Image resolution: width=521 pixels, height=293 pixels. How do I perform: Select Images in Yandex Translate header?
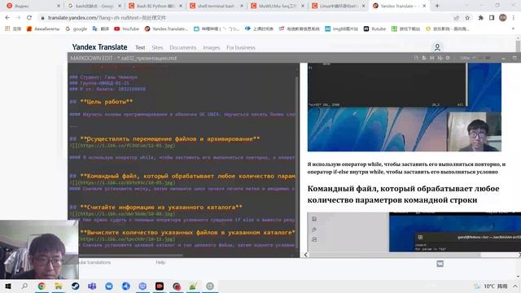212,47
